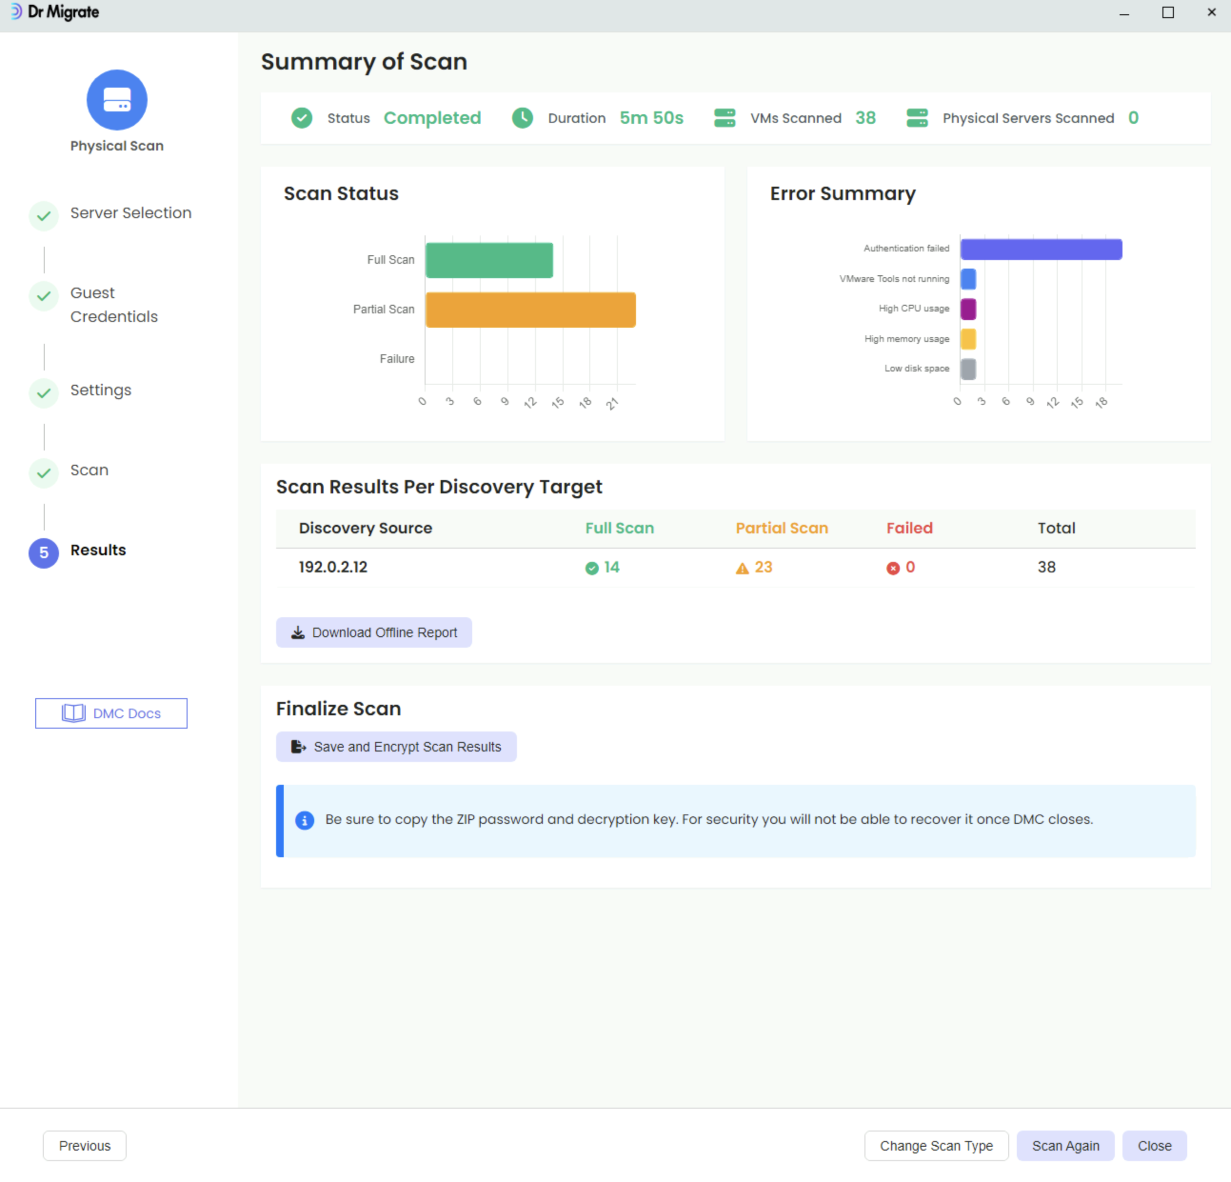
Task: Click the Duration clock icon
Action: coord(522,118)
